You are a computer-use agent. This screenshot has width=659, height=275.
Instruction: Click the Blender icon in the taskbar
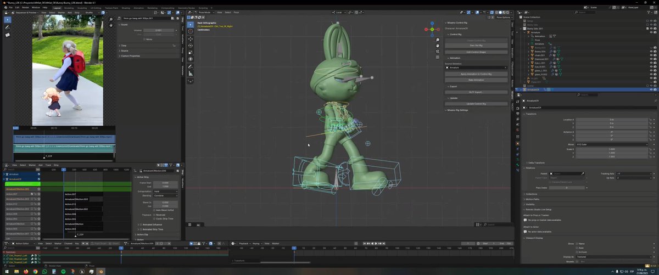click(x=100, y=271)
